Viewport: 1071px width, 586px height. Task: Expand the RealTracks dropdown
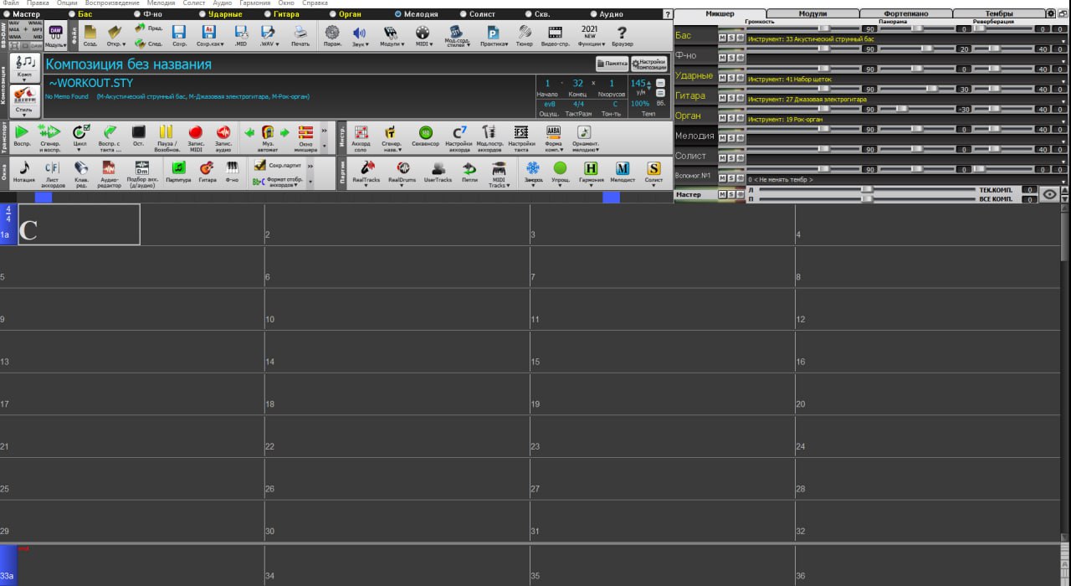pyautogui.click(x=366, y=173)
